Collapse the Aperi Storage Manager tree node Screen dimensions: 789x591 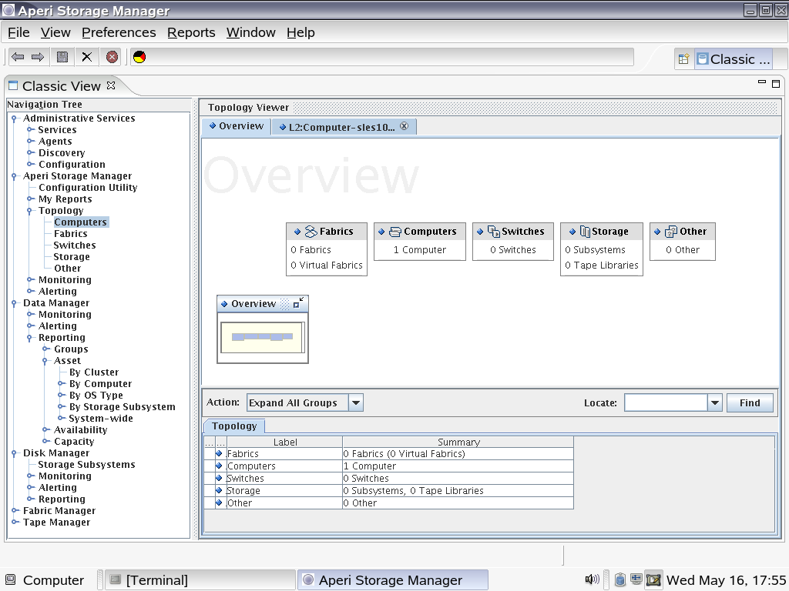coord(14,176)
